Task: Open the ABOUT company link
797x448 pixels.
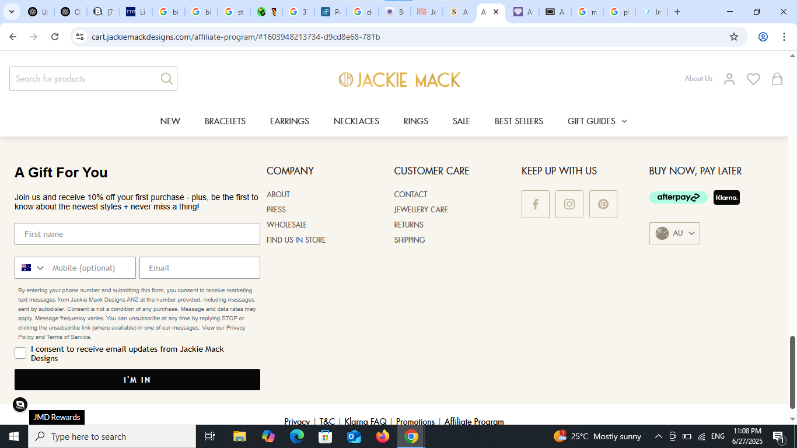Action: [x=278, y=194]
